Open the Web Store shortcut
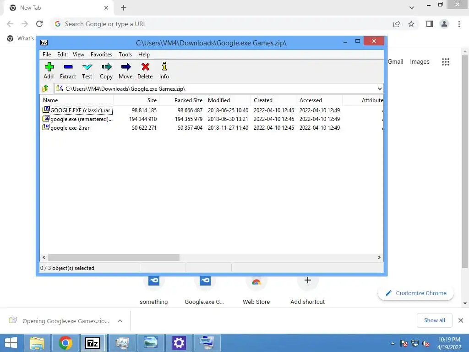The image size is (469, 352). [256, 290]
